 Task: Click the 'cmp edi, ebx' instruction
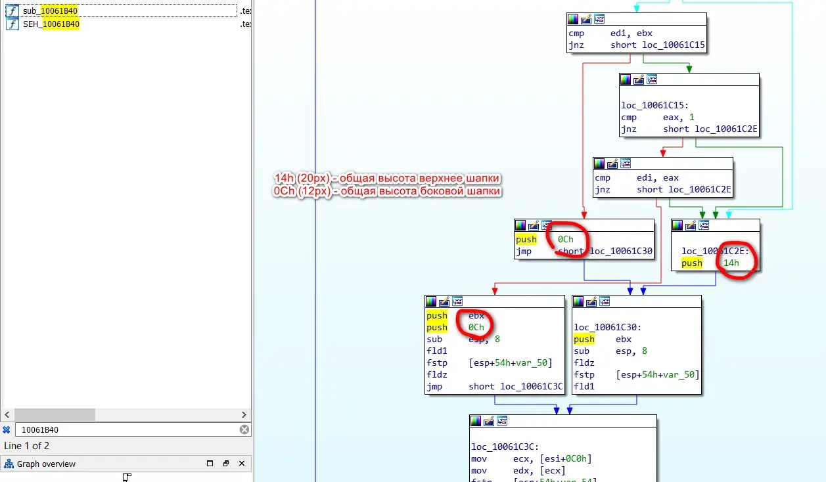point(610,33)
